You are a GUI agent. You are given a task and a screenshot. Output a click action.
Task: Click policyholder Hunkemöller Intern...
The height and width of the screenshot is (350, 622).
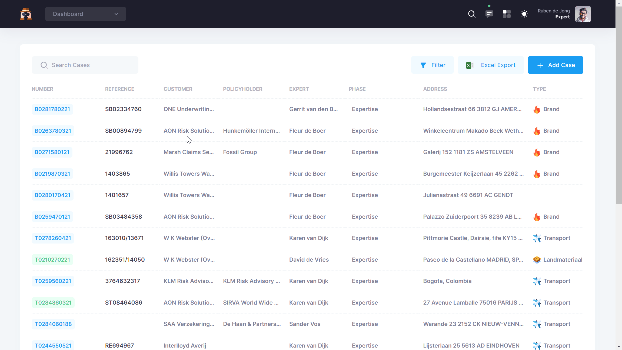pos(251,131)
